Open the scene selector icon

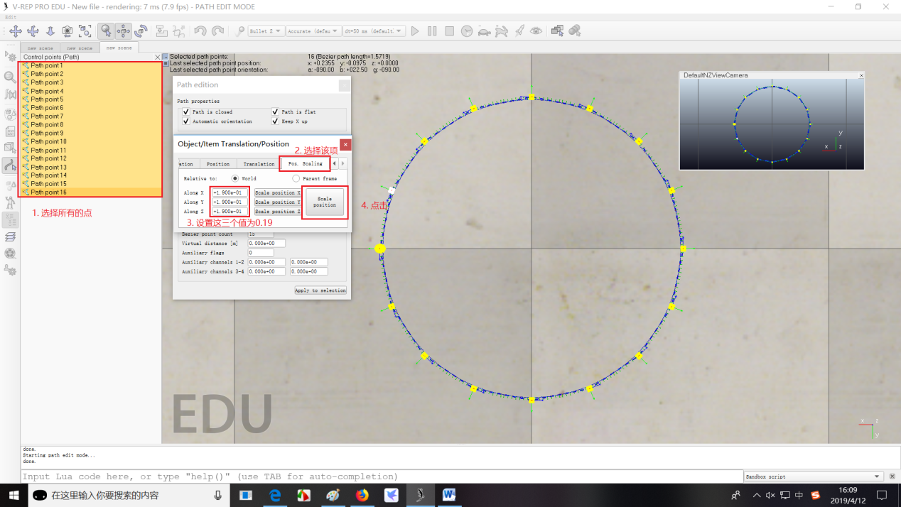pyautogui.click(x=575, y=31)
